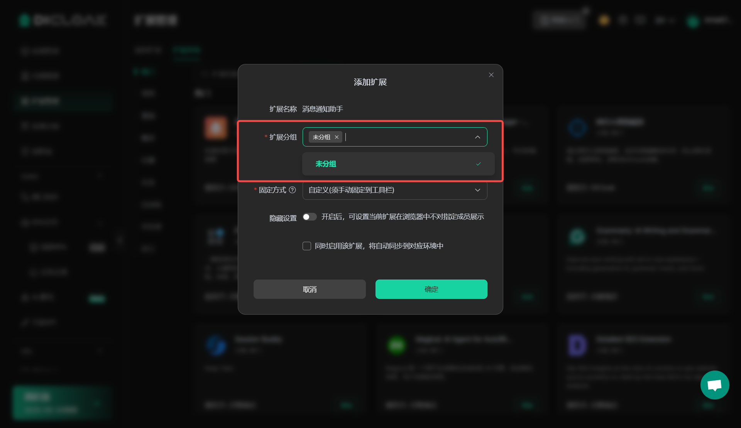Toggle the 隐藏设置 switch
Viewport: 741px width, 428px height.
point(310,217)
